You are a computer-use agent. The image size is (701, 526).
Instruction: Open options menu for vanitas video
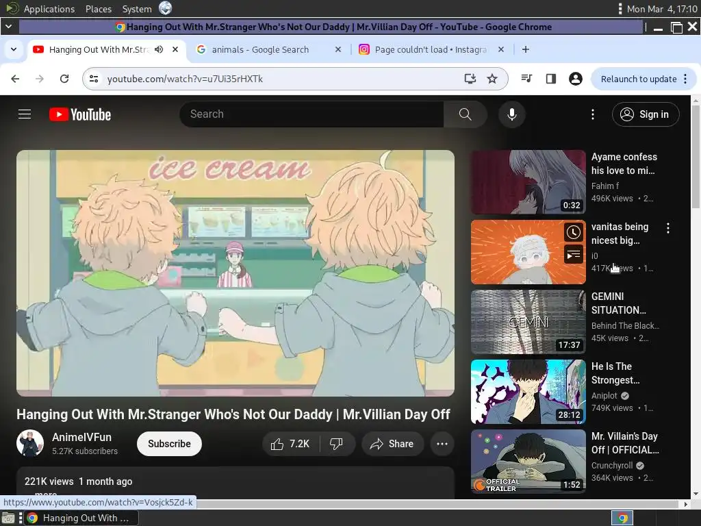point(668,228)
